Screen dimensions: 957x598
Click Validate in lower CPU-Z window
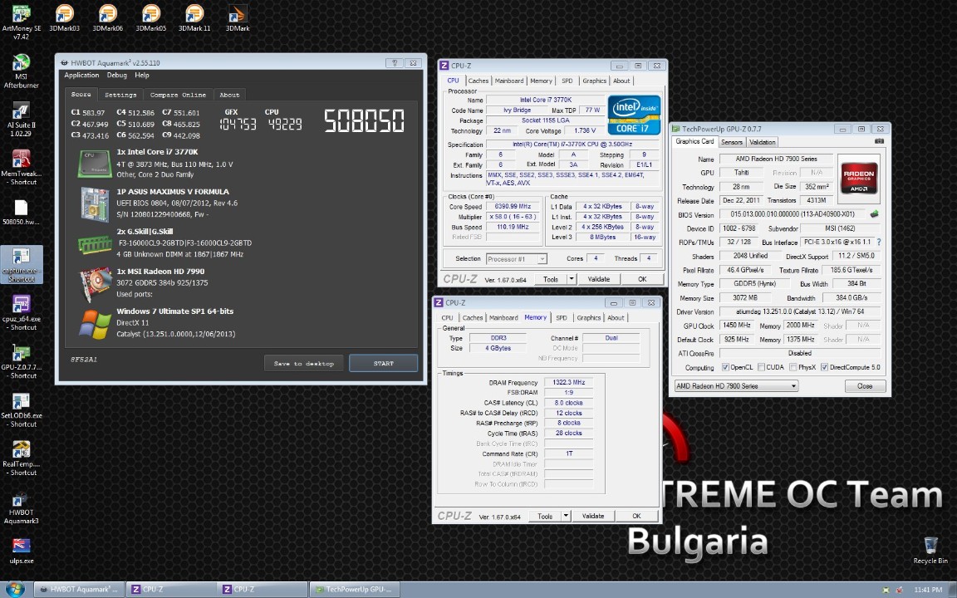point(592,517)
